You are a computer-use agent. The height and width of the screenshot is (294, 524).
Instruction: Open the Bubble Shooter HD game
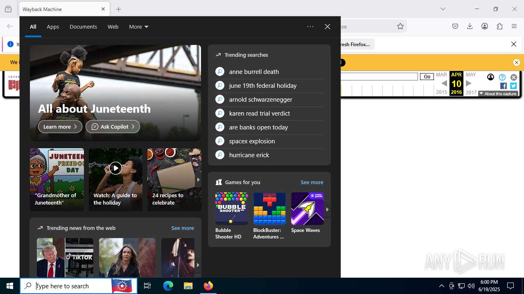(232, 216)
